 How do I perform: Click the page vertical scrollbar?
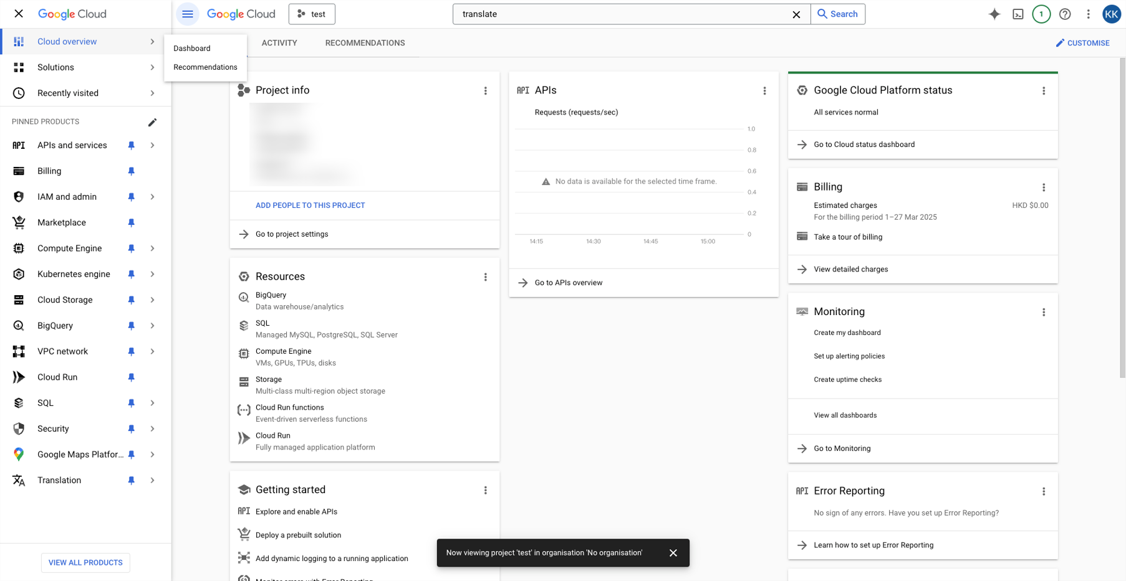(1122, 249)
